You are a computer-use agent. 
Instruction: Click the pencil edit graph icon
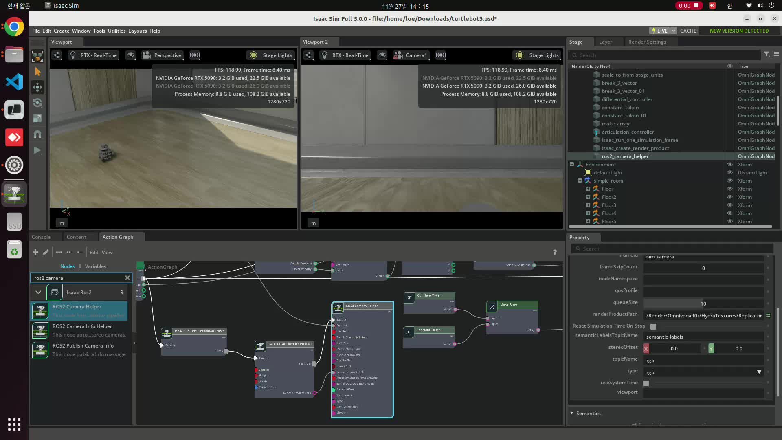point(46,252)
